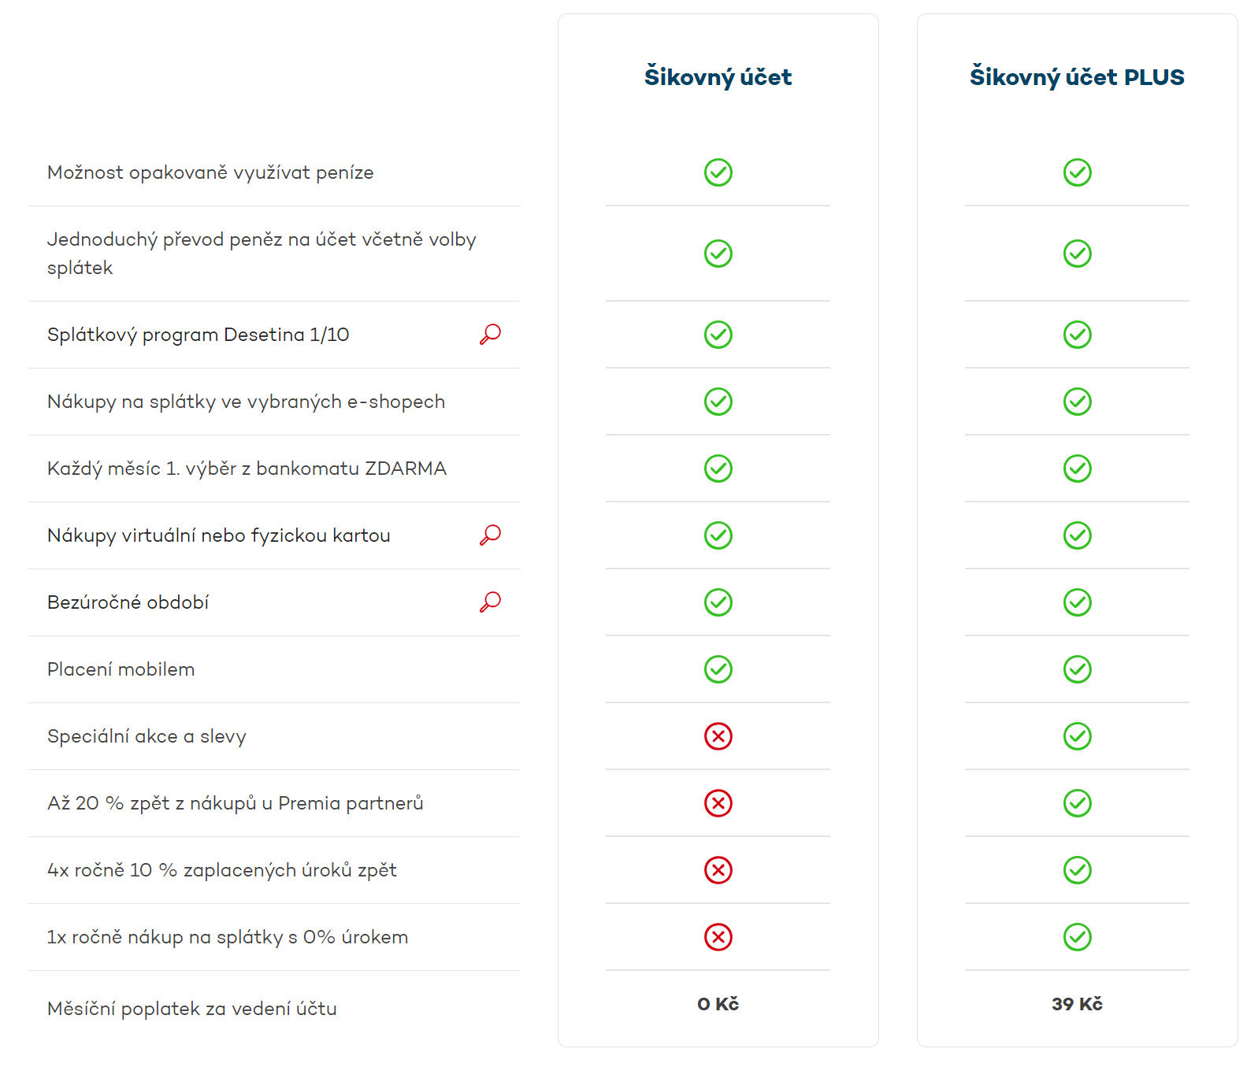Click the 0 Kč monthly fee value
1258x1067 pixels.
tap(718, 1004)
